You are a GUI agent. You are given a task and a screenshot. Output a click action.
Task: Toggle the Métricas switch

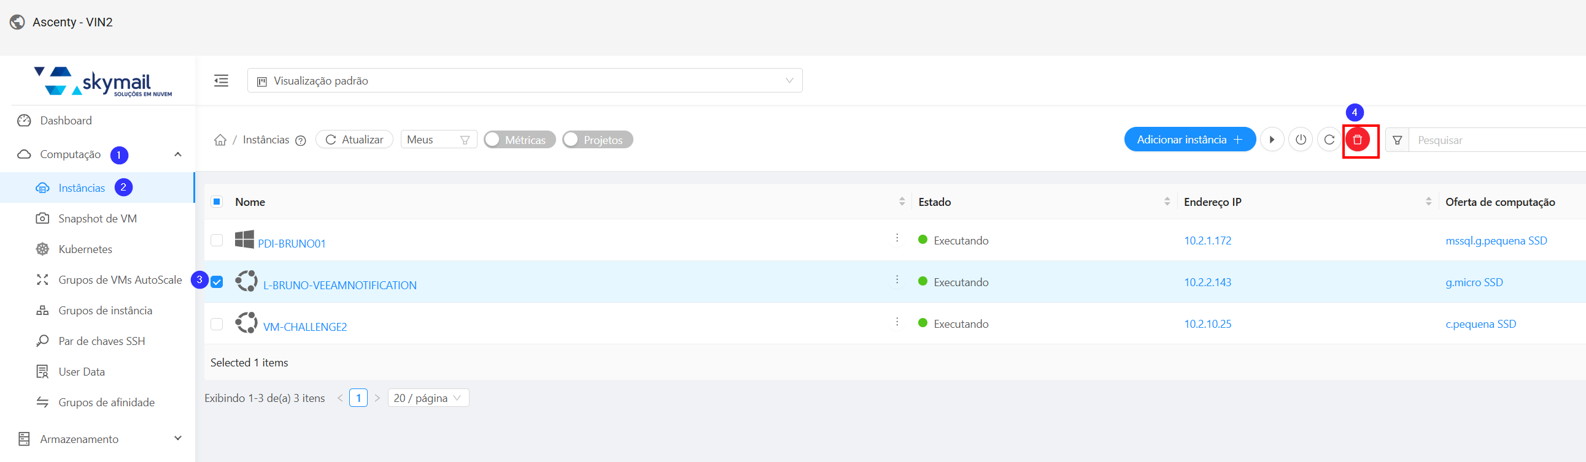click(519, 140)
